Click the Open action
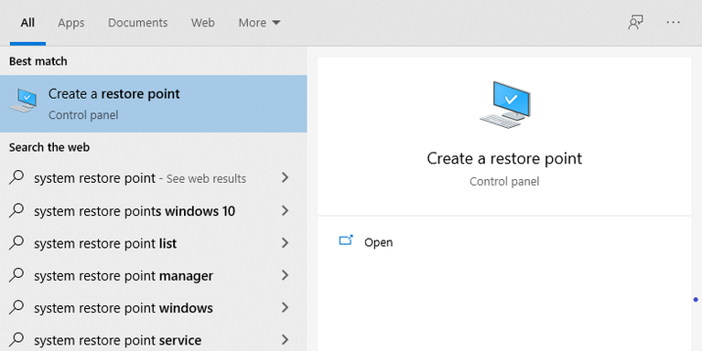This screenshot has height=351, width=702. pyautogui.click(x=378, y=242)
